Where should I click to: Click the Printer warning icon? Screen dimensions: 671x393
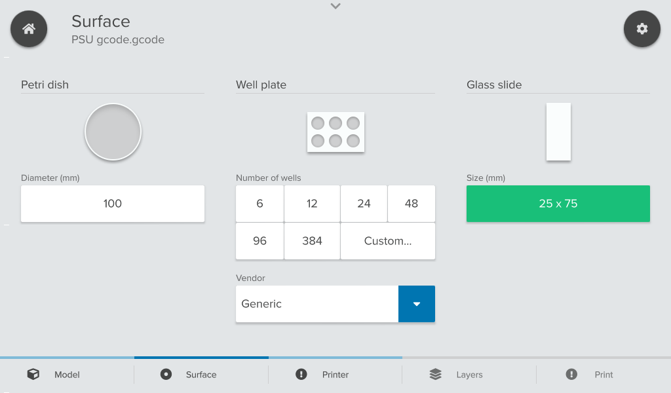pos(301,375)
